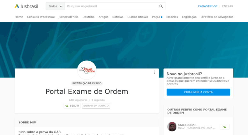View the 2 seguindo list
The image size is (248, 135).
98,100
